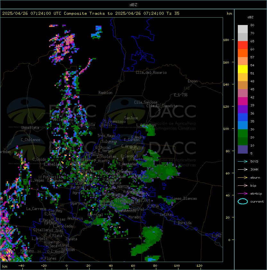267x270 pixels.
Task: Click the 'La_Carrera' map label
Action: (36, 209)
